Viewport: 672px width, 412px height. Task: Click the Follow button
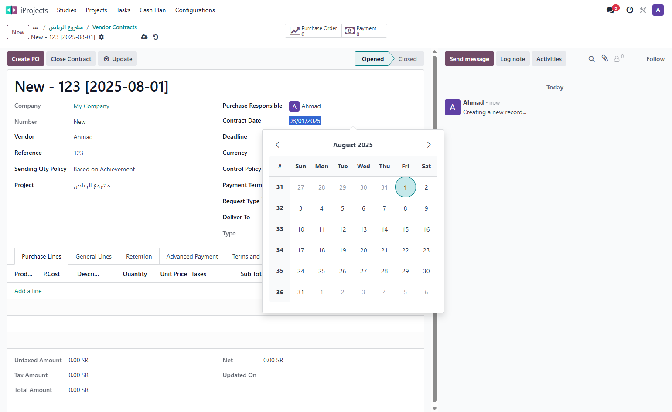point(655,59)
